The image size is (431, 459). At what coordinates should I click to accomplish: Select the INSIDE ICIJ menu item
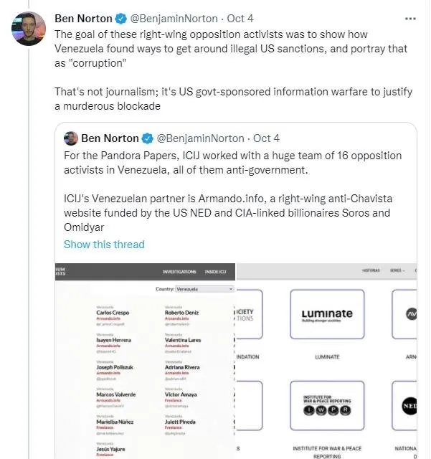[x=216, y=272]
